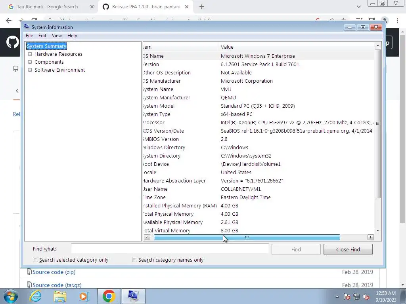Open the Windows Start menu orb
The width and height of the screenshot is (406, 304).
coord(10,296)
